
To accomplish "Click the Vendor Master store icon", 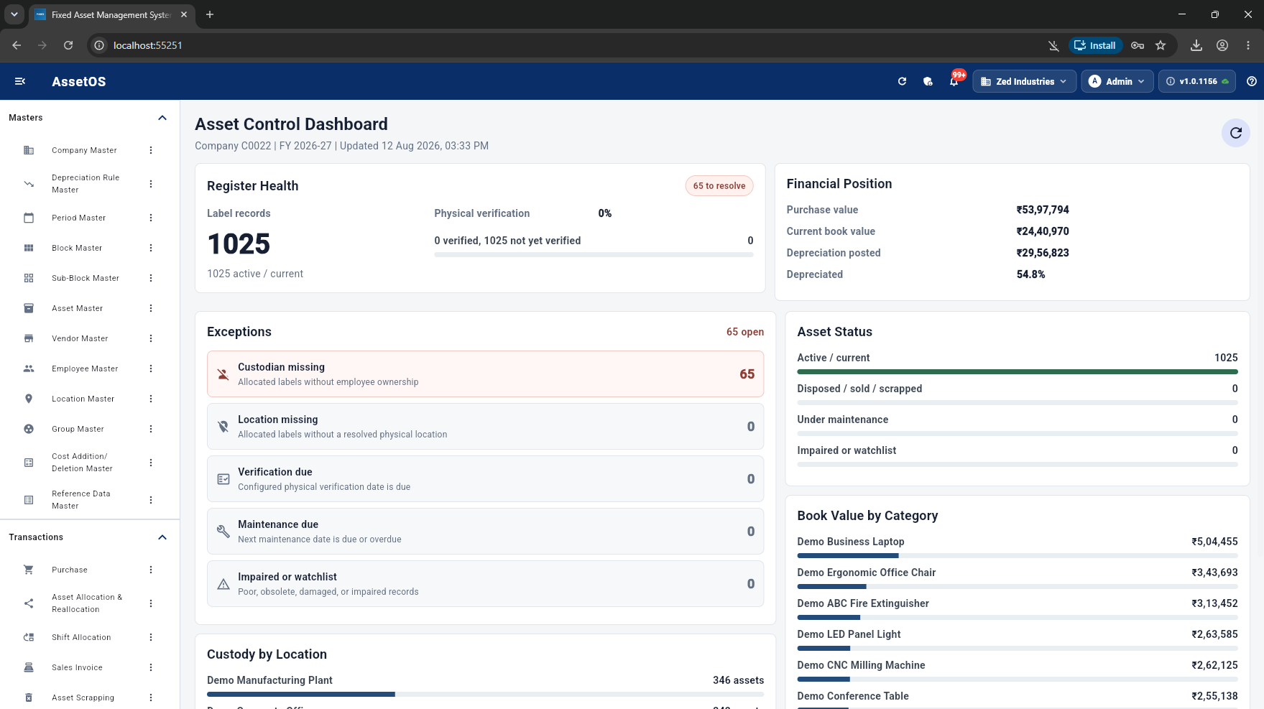I will [29, 338].
